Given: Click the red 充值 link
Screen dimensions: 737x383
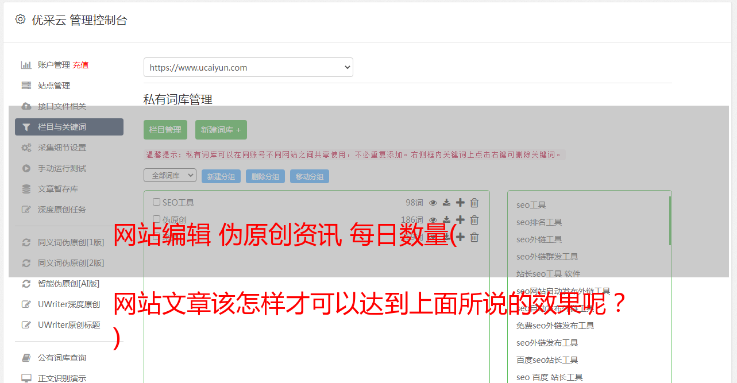Looking at the screenshot, I should 80,65.
